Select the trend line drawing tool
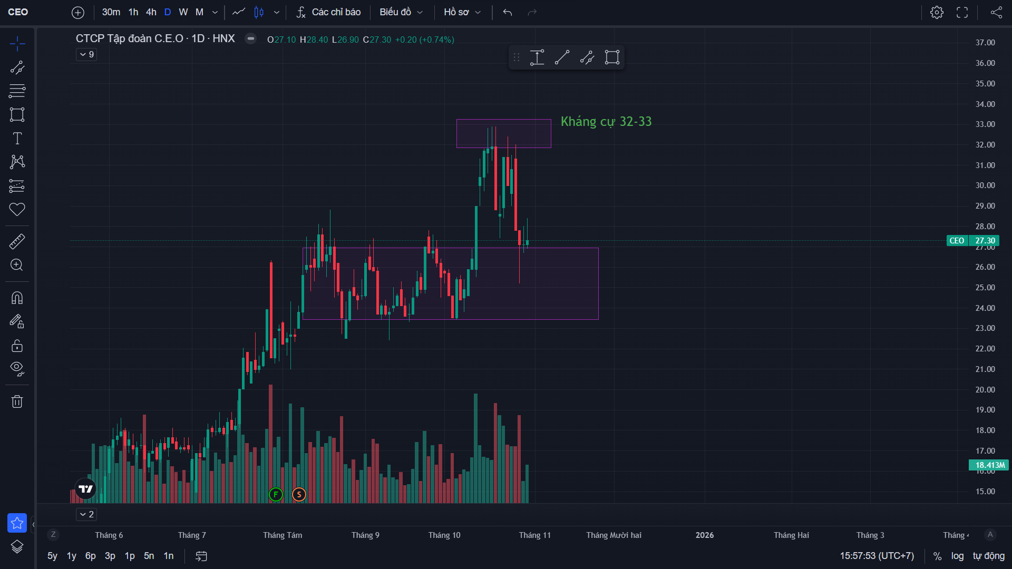 coord(17,67)
